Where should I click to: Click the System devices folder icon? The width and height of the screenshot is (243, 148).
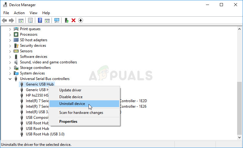pos(16,73)
